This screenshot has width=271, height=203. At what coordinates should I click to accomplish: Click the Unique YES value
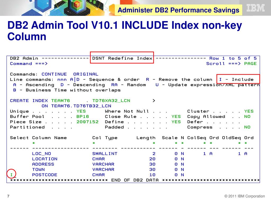point(81,111)
